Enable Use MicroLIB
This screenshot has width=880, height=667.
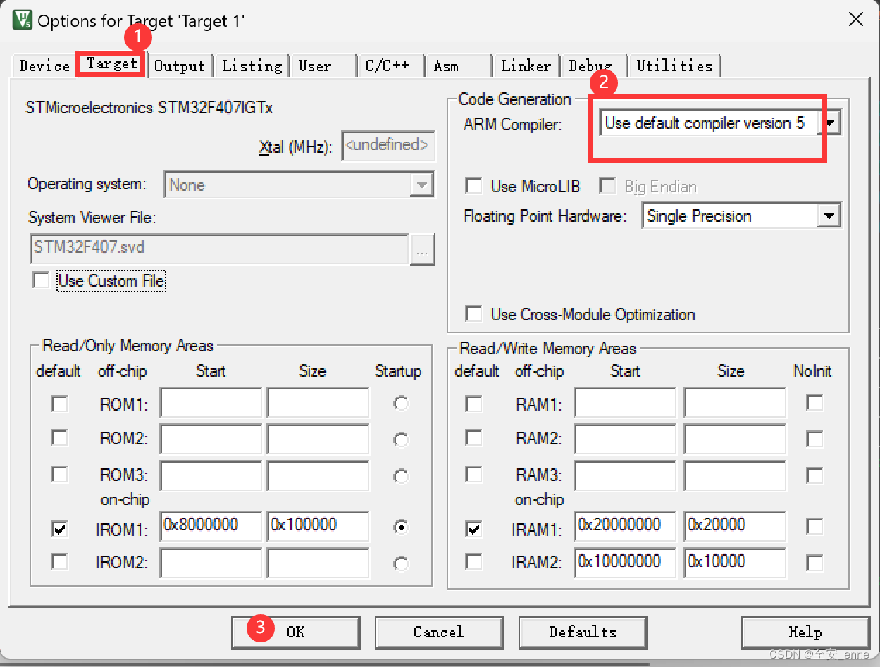pyautogui.click(x=473, y=186)
